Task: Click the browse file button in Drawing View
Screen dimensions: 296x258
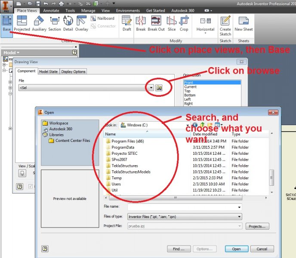Action: [x=159, y=88]
